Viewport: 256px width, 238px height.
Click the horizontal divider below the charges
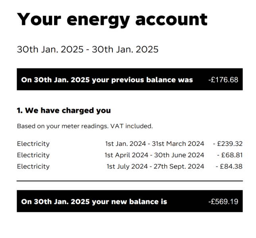coord(130,181)
